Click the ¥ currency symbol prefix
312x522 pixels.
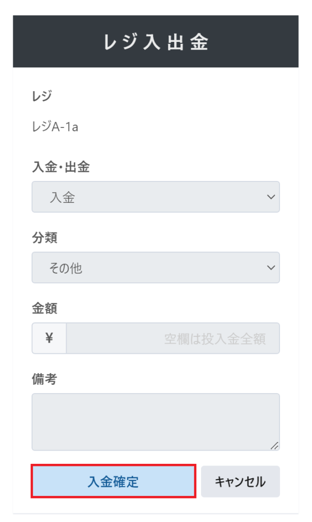(x=49, y=338)
